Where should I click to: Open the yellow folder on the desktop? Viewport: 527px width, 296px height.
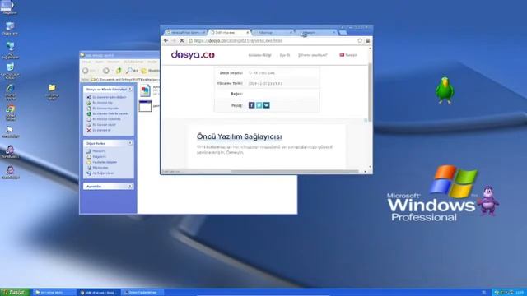coord(52,92)
